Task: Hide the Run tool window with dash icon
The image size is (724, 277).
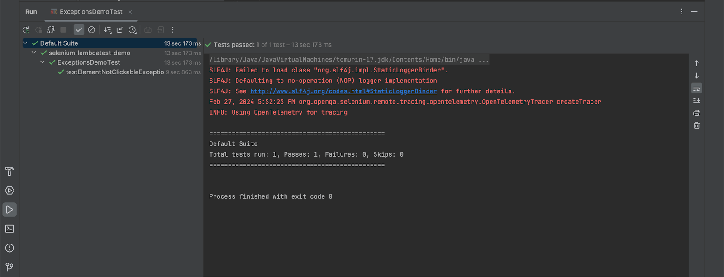Action: click(x=694, y=12)
